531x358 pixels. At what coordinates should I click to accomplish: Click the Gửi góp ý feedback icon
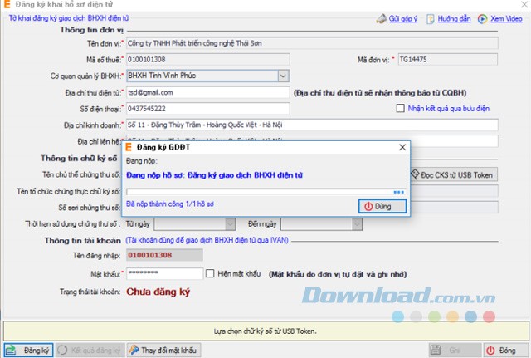(x=382, y=17)
